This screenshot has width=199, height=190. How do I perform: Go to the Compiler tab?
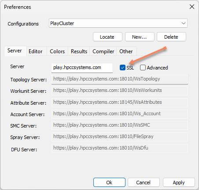tap(103, 51)
